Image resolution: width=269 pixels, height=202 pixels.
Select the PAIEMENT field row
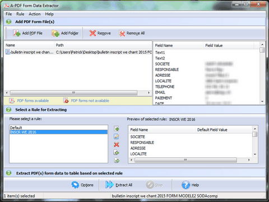click(x=206, y=98)
